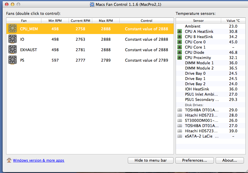The width and height of the screenshot is (248, 173).
Task: Click the first TOSHIBA DT01A drive icon at 29.0
Action: (x=180, y=110)
